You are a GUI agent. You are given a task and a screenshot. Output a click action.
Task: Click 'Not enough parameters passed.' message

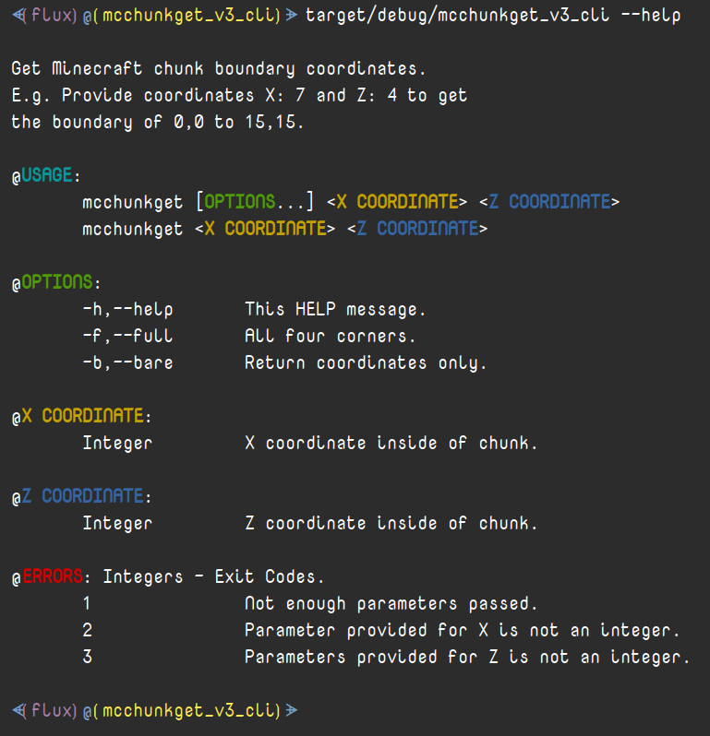(391, 603)
